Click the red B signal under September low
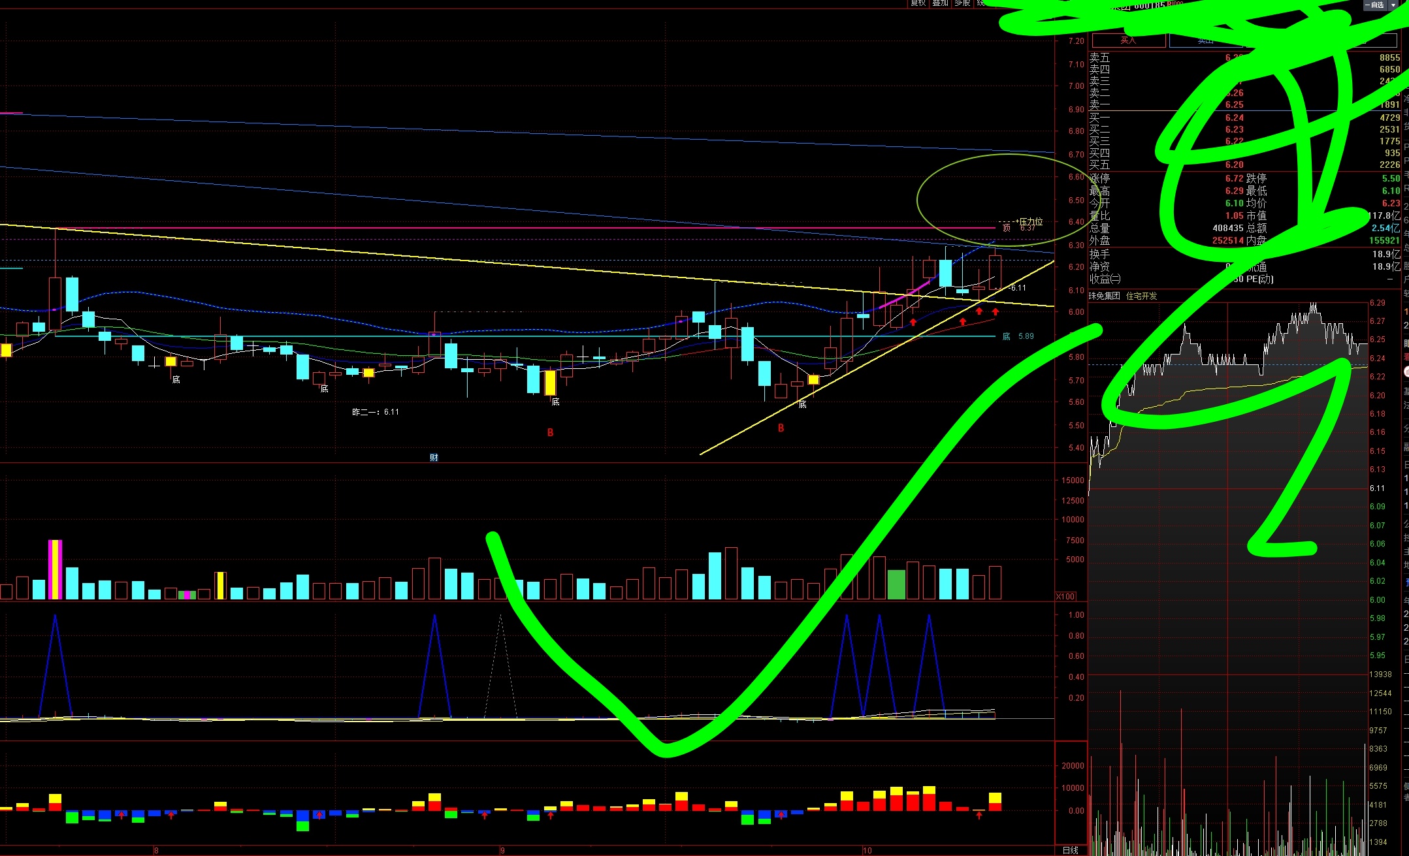The image size is (1409, 856). click(x=550, y=432)
